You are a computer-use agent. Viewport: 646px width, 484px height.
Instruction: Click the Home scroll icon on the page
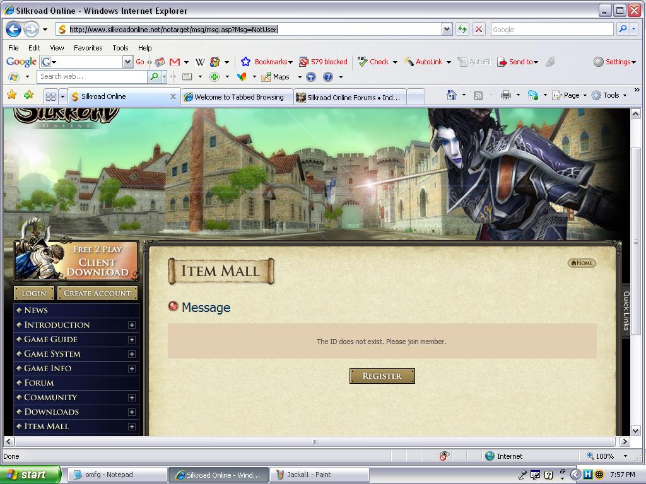[x=581, y=263]
